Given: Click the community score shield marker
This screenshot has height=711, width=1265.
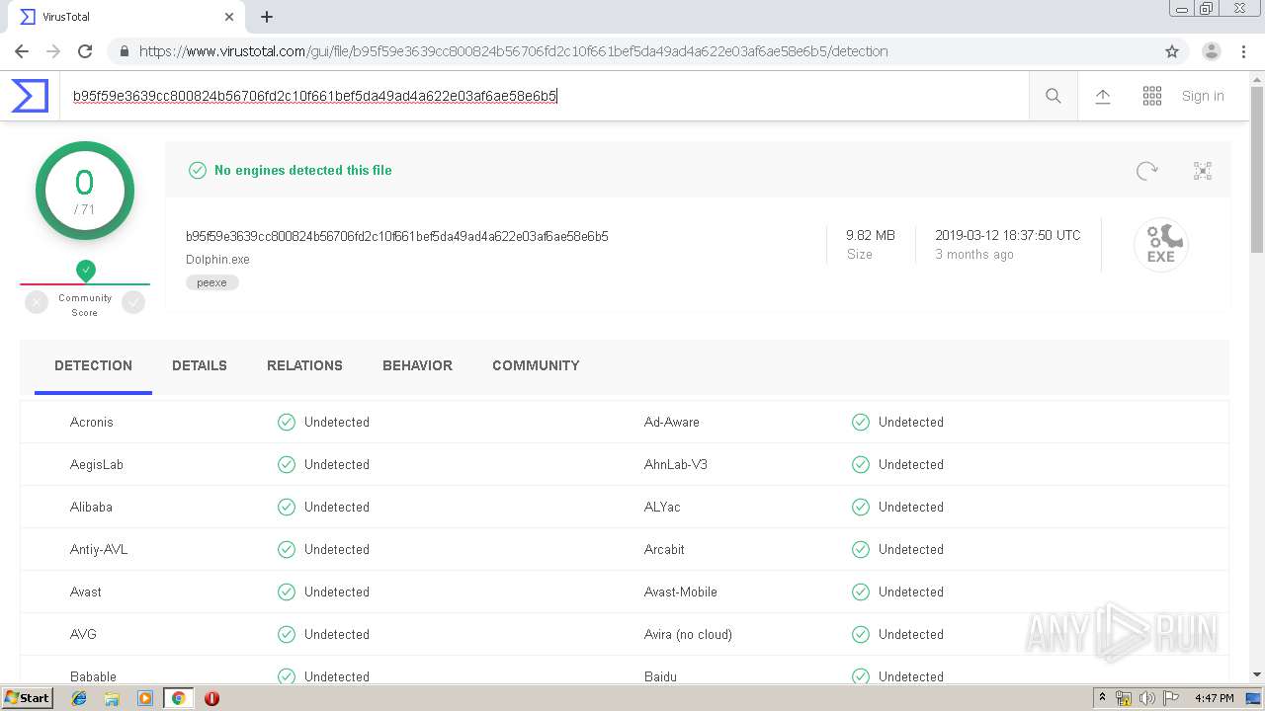Looking at the screenshot, I should [x=86, y=270].
